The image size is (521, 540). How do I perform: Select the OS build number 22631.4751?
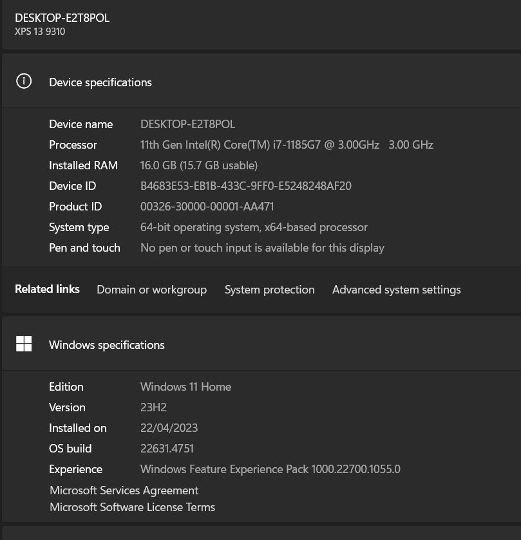point(167,449)
